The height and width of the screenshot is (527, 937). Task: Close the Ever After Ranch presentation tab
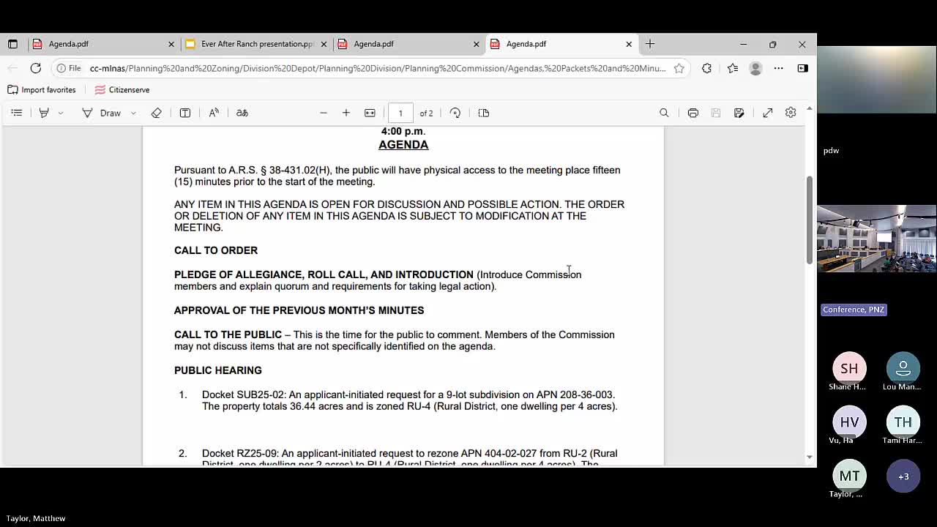[x=324, y=44]
